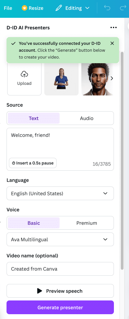Open the three-dot more options menu
129x319 pixels.
113,28
